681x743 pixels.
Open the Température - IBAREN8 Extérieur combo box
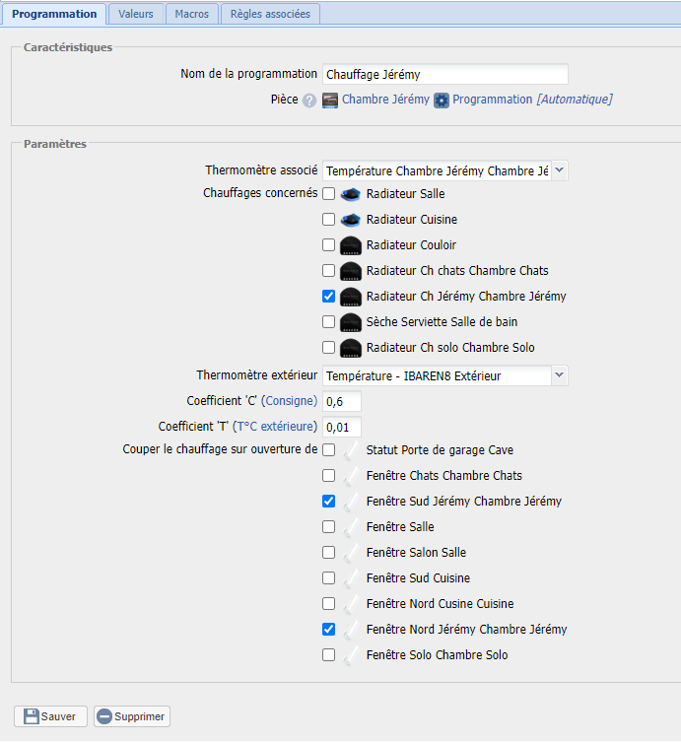pyautogui.click(x=445, y=375)
